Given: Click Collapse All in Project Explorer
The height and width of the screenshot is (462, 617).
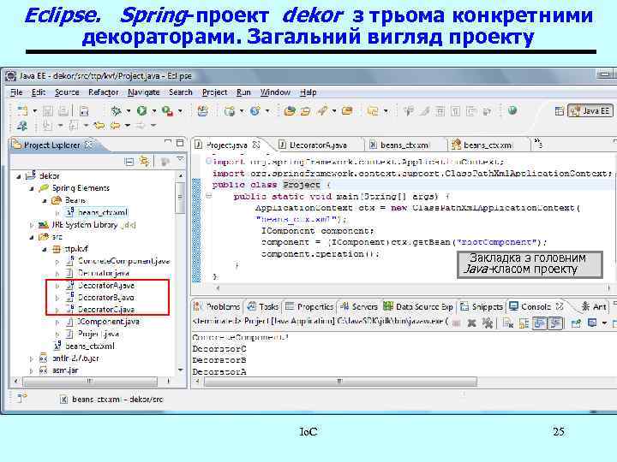Looking at the screenshot, I should tap(129, 161).
